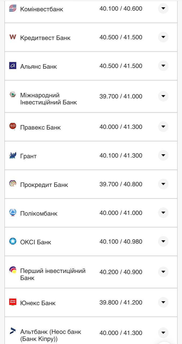
Task: Open the dropdown for Кредитвест Банк
Action: [x=163, y=37]
